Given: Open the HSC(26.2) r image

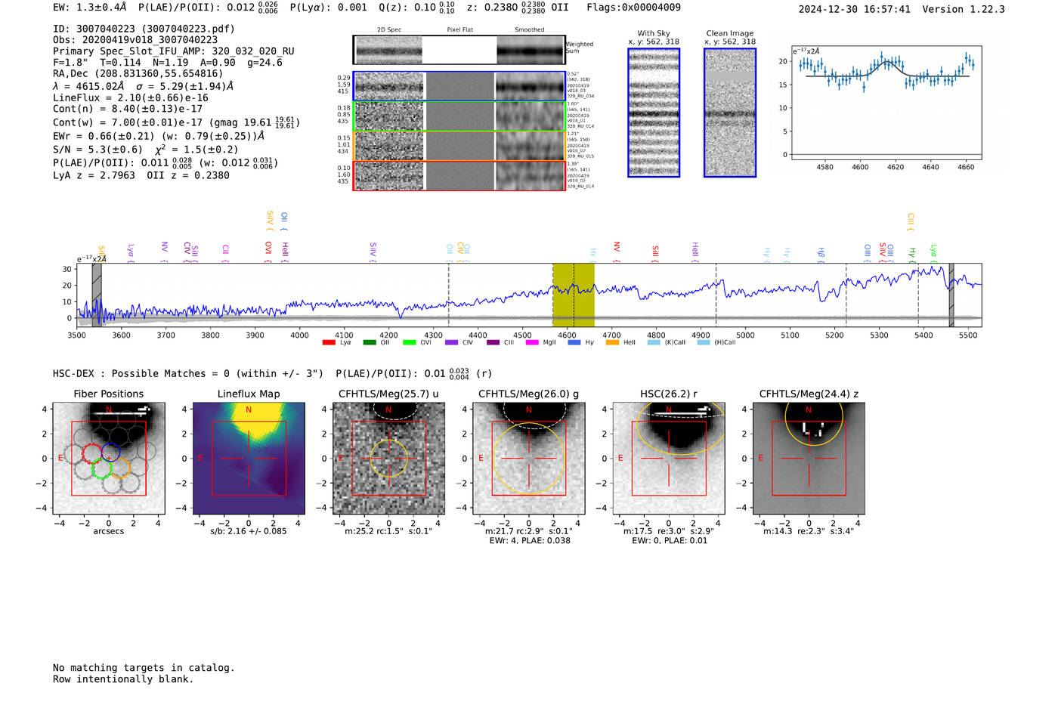Looking at the screenshot, I should (x=668, y=459).
